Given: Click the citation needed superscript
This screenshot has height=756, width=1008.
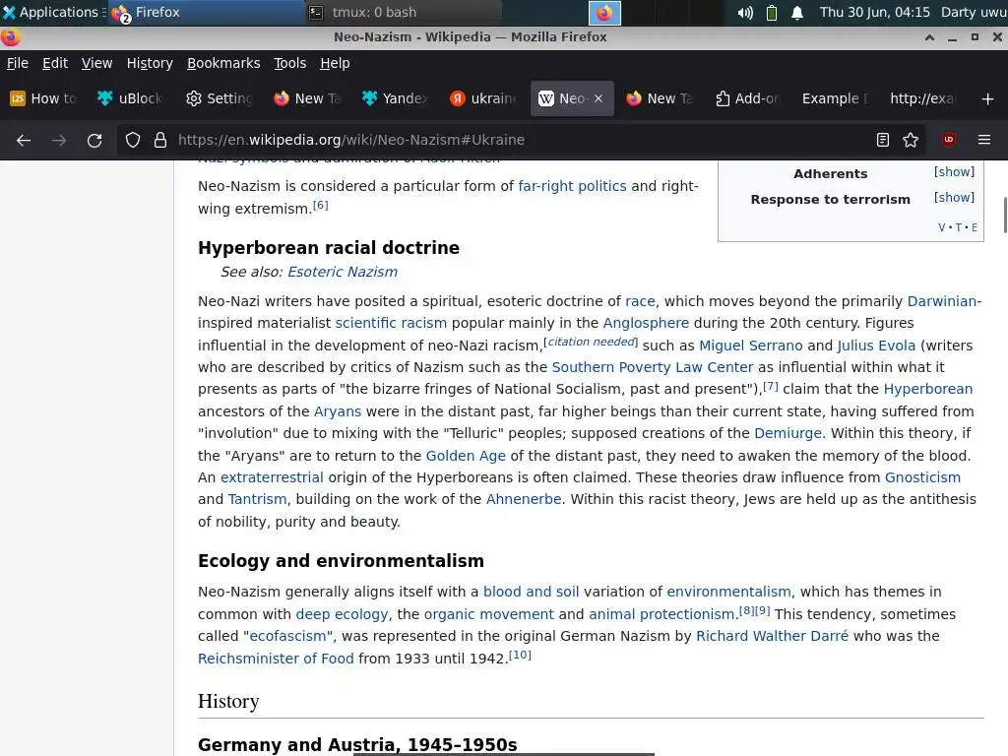Looking at the screenshot, I should 591,342.
